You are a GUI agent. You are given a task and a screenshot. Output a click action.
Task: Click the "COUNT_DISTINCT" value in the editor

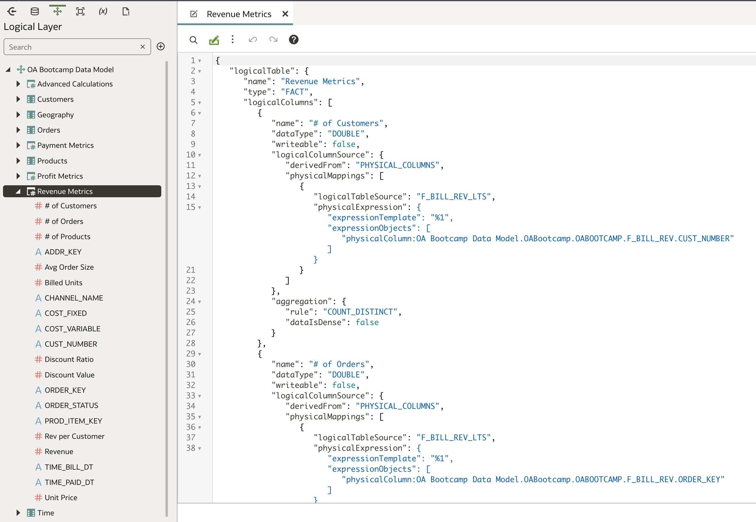pyautogui.click(x=360, y=312)
